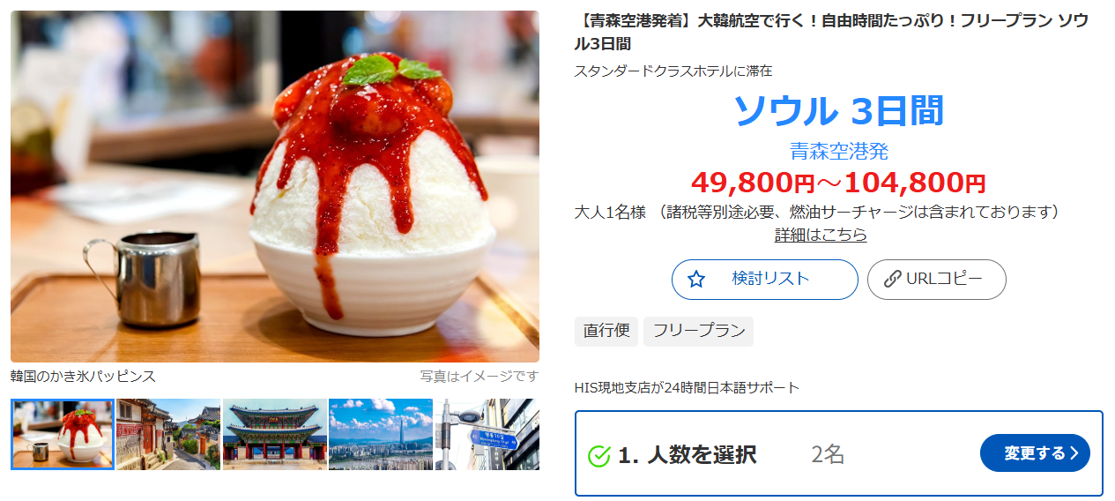Add tour to 検討リスト

tap(764, 280)
